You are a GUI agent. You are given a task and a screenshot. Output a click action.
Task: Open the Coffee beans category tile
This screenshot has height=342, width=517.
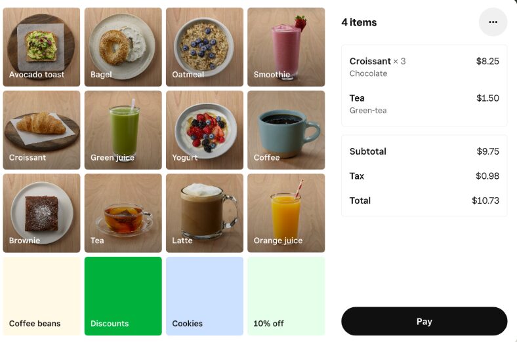(41, 296)
